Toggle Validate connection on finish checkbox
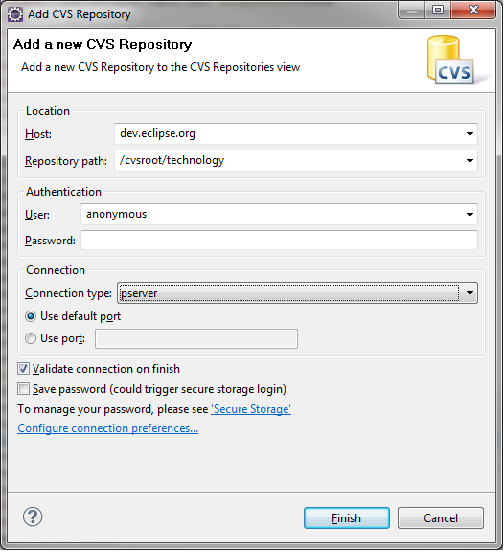This screenshot has width=504, height=552. [24, 369]
